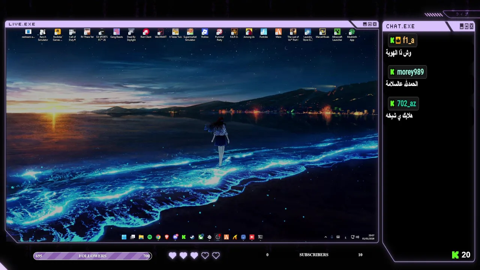The image size is (480, 270).
Task: Open the restream desktop shortcut
Action: pyautogui.click(x=28, y=34)
